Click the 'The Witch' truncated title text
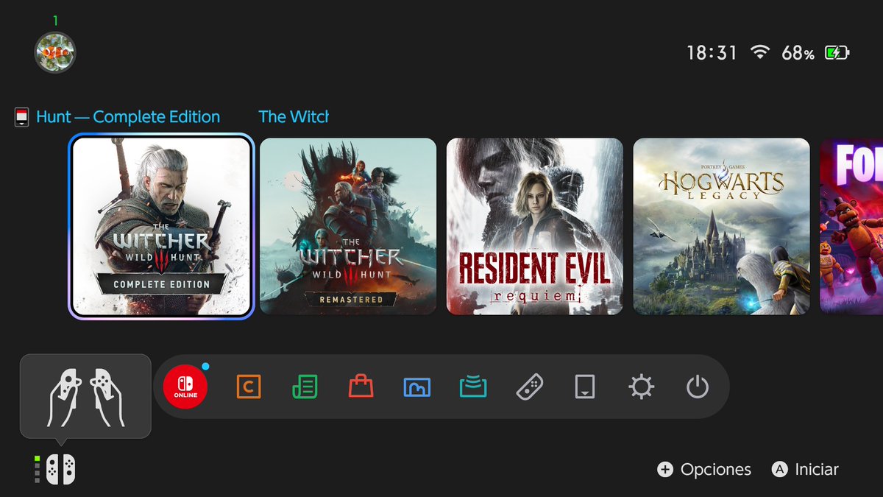Screen dimensions: 883x497 click(294, 116)
